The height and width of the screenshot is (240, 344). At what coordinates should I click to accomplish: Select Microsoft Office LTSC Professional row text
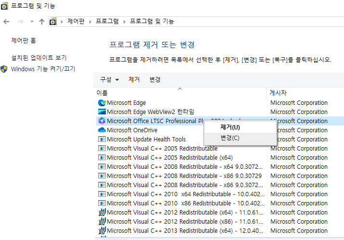(x=155, y=121)
